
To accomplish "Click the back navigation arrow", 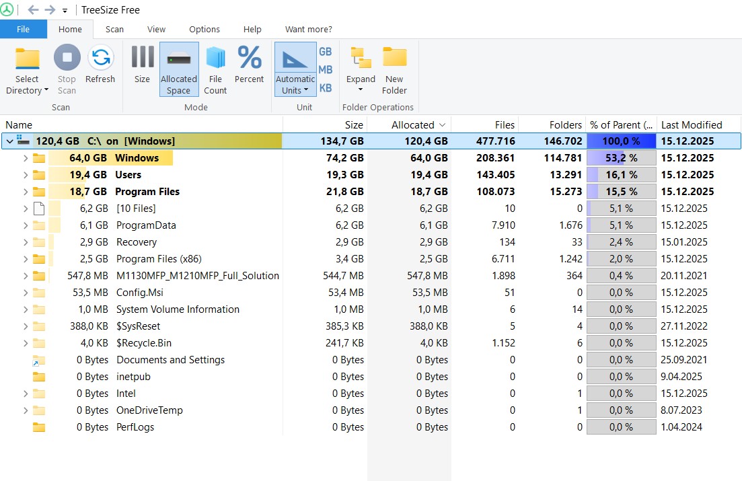I will click(33, 9).
